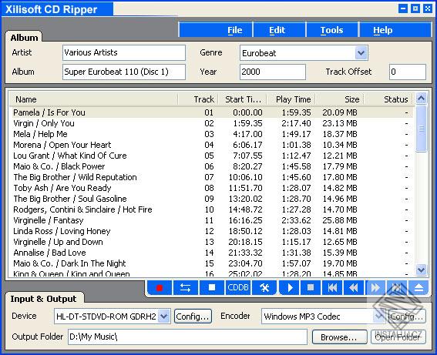Rewind the current track
The width and height of the screenshot is (437, 355).
point(354,288)
